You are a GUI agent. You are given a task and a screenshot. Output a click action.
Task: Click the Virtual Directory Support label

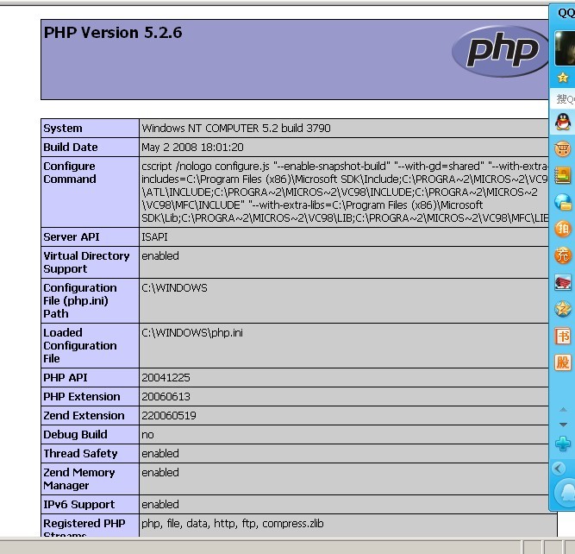click(86, 262)
